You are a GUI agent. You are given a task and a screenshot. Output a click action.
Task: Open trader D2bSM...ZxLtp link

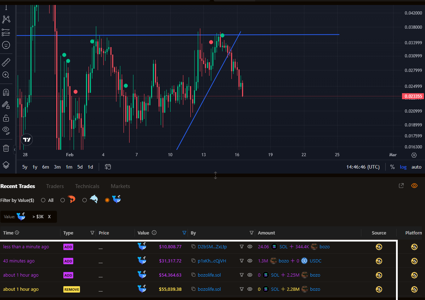click(212, 247)
